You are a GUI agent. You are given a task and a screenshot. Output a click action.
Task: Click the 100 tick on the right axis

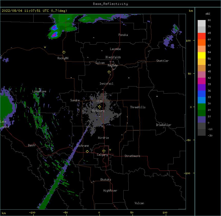188,41
